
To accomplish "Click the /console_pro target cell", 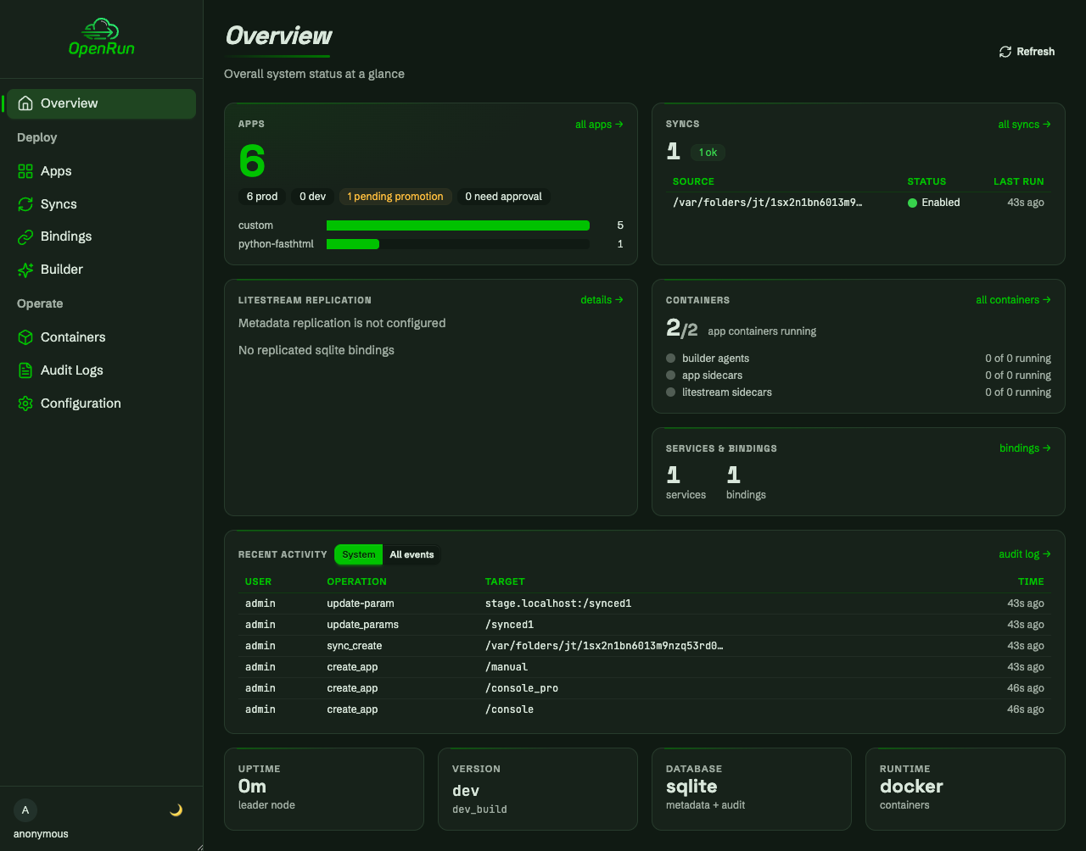I will point(522,688).
